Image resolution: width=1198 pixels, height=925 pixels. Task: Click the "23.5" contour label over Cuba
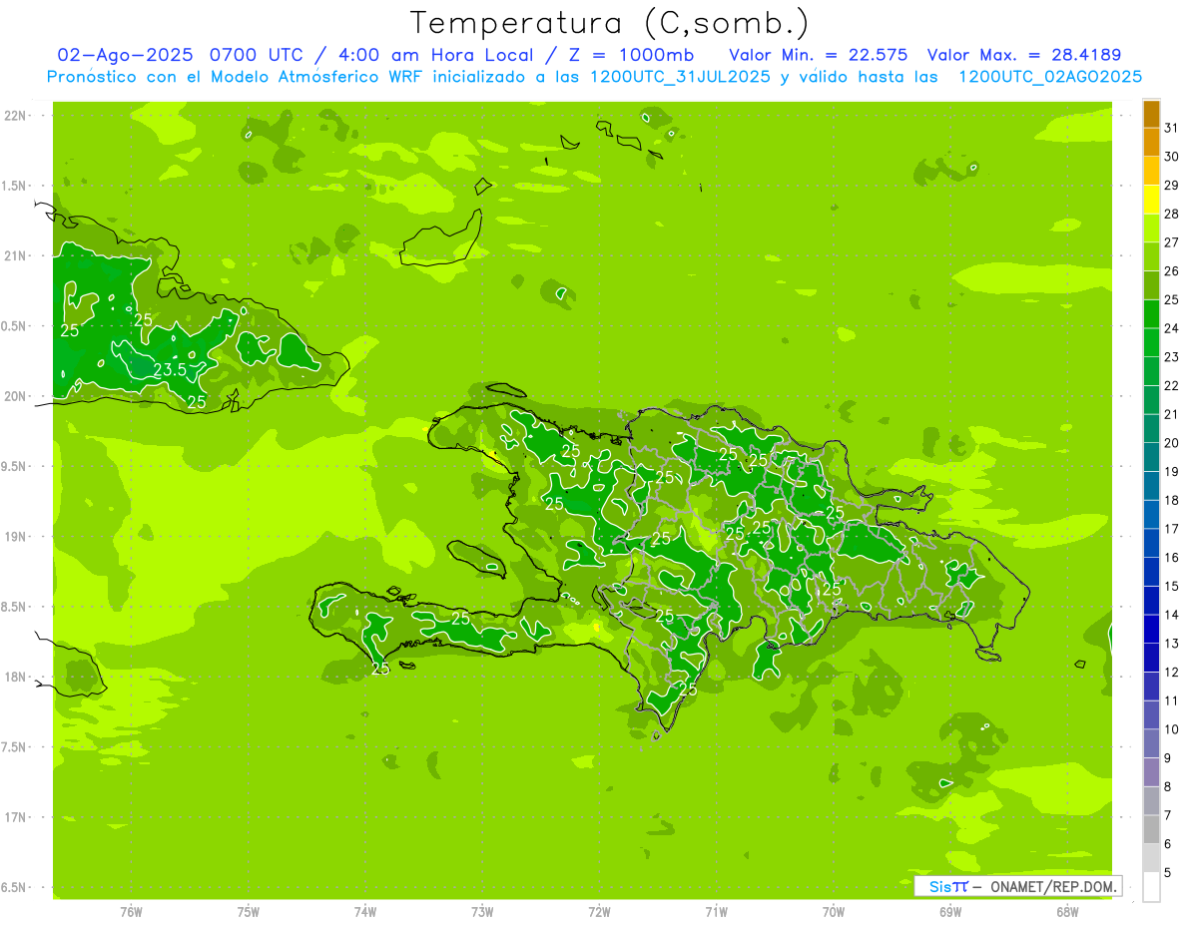pyautogui.click(x=170, y=369)
